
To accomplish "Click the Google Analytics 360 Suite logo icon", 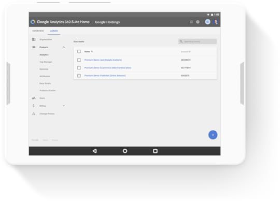I will click(33, 22).
